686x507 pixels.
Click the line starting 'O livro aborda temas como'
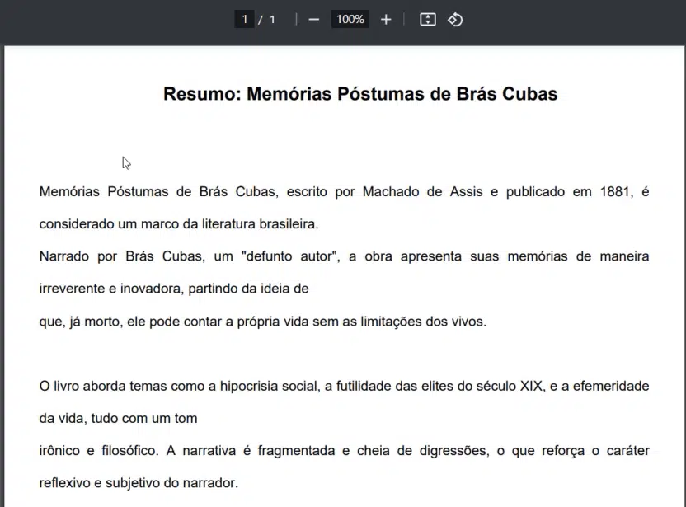click(344, 387)
